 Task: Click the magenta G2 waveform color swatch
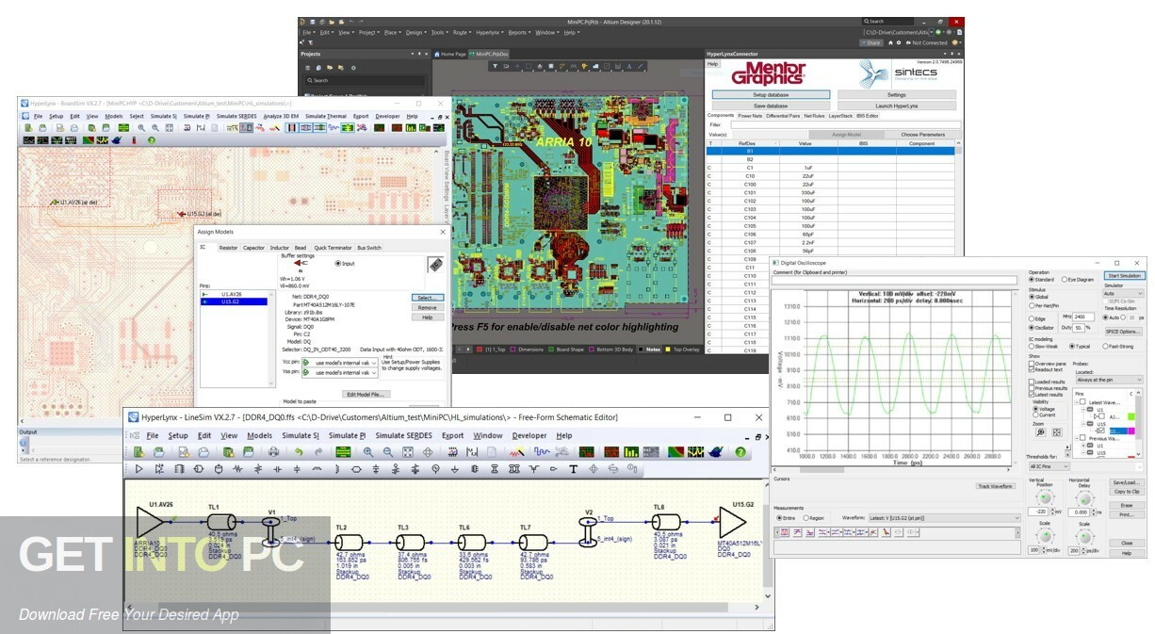(1131, 431)
